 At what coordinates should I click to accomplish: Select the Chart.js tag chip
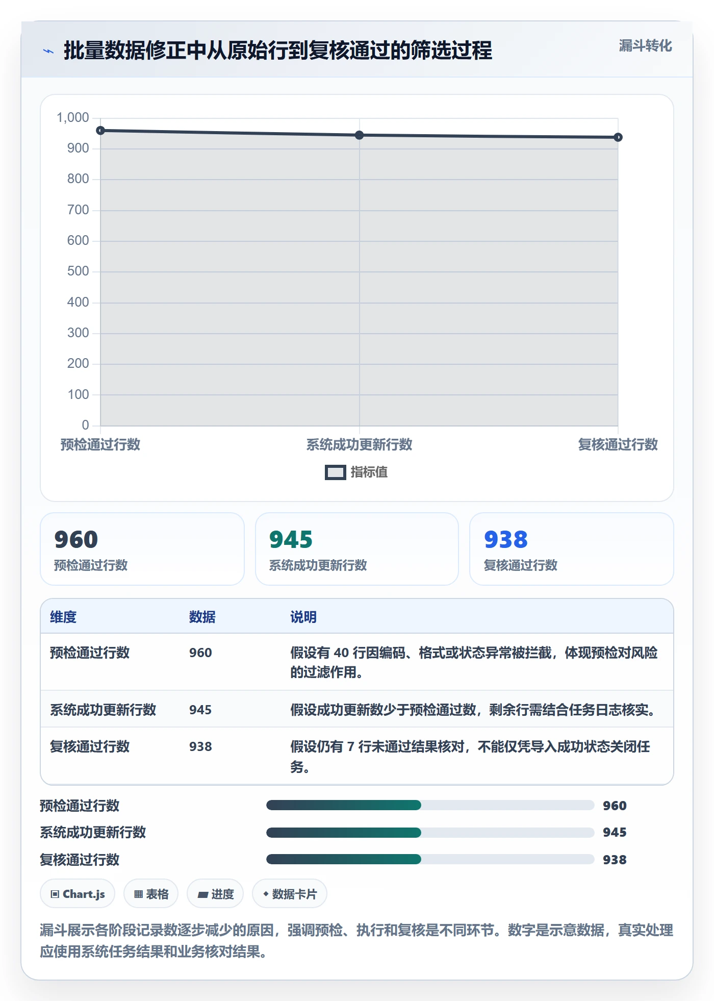[x=78, y=894]
